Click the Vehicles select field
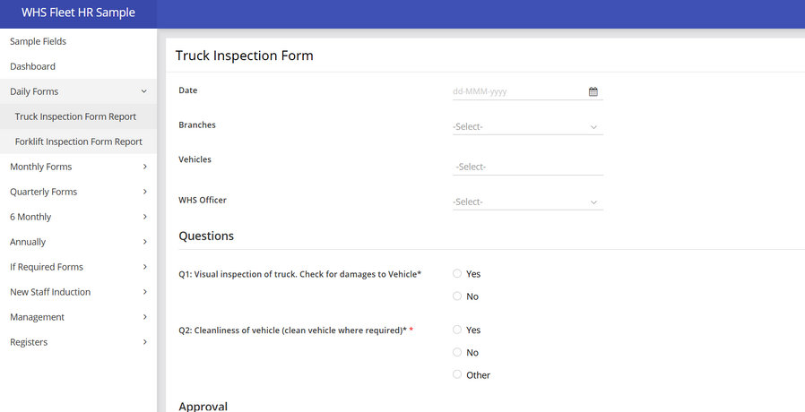 point(527,167)
